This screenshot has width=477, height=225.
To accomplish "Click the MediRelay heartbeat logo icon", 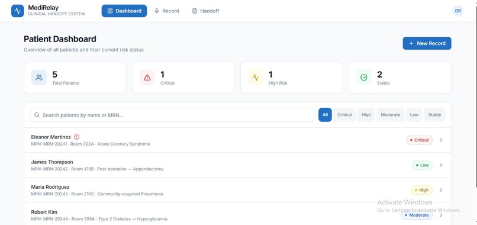I will (x=17, y=11).
